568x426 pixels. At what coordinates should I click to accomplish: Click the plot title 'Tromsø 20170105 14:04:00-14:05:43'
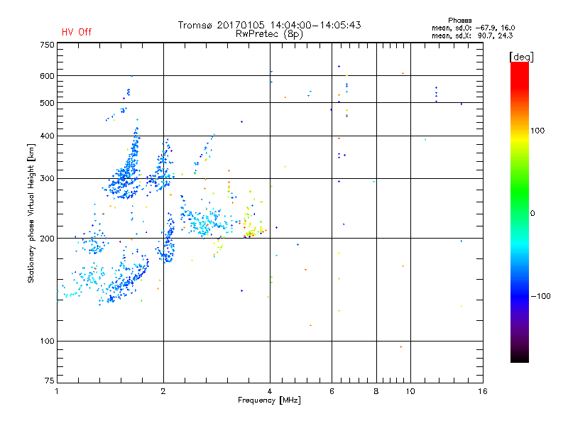pyautogui.click(x=269, y=25)
